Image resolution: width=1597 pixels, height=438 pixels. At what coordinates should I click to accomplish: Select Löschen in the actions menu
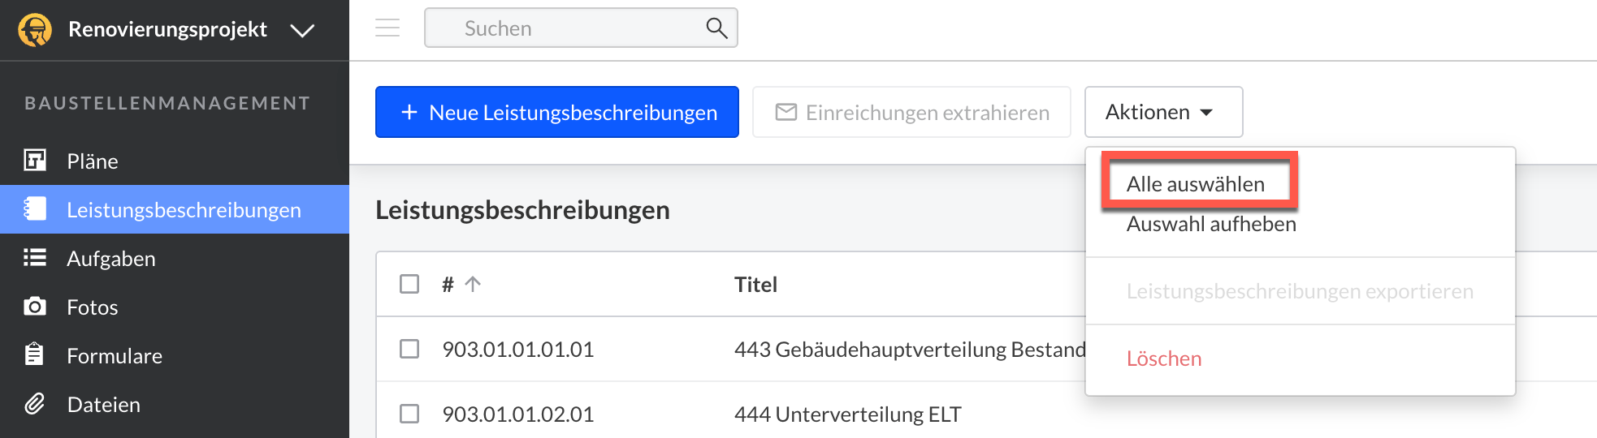click(1163, 359)
